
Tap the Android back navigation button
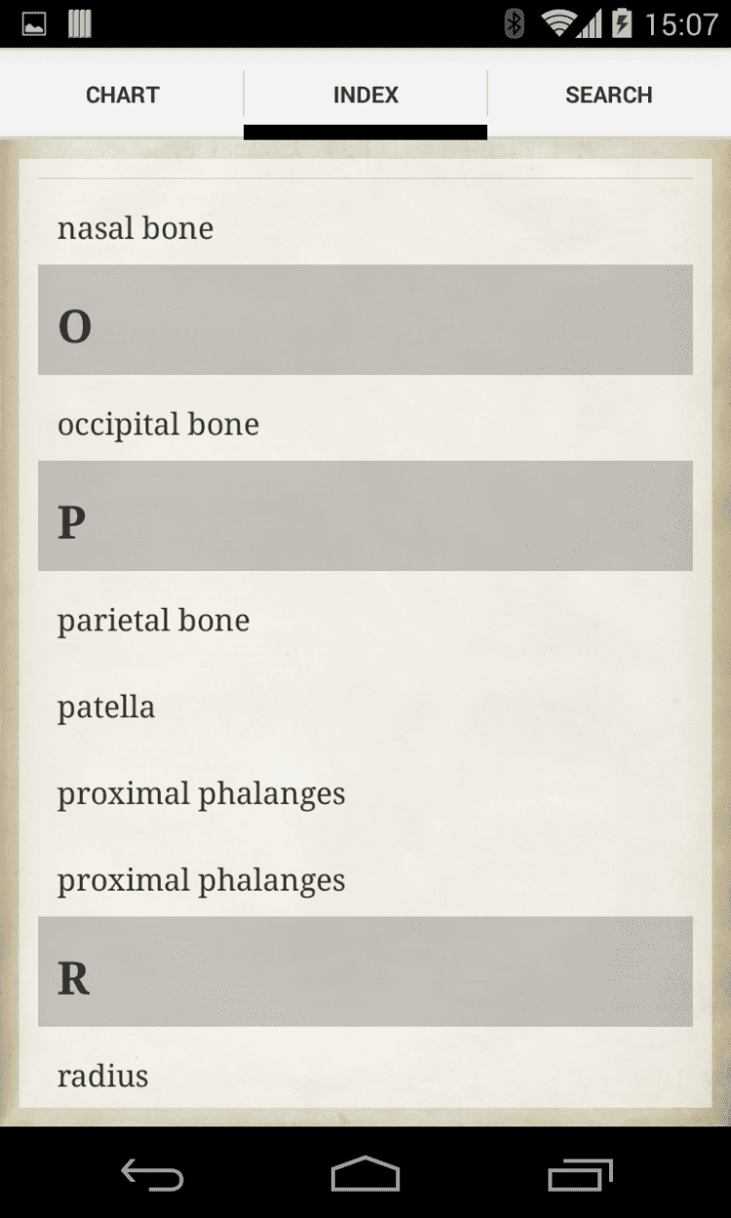click(x=152, y=1174)
